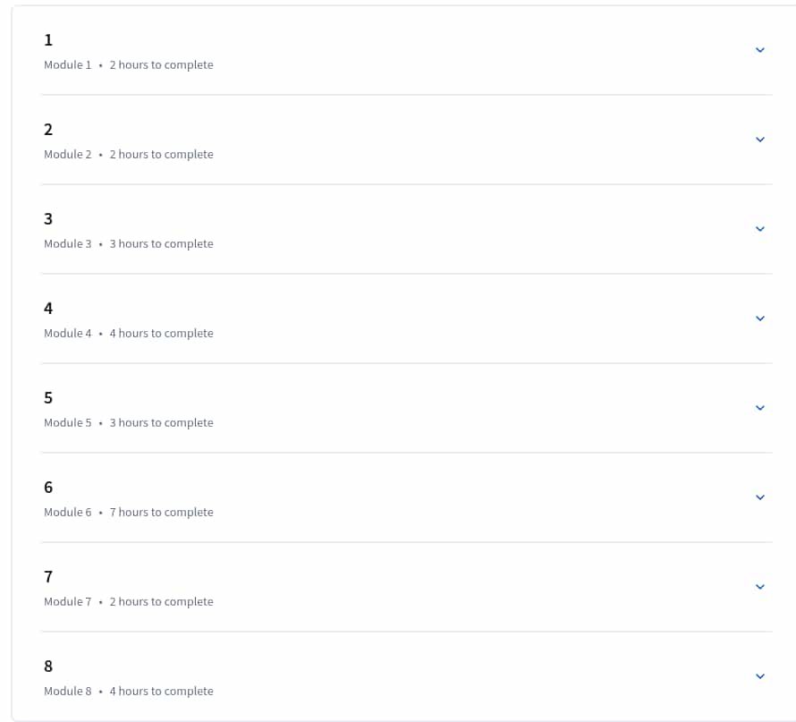The width and height of the screenshot is (796, 722).
Task: Expand Module 6 chevron arrow
Action: pyautogui.click(x=760, y=497)
